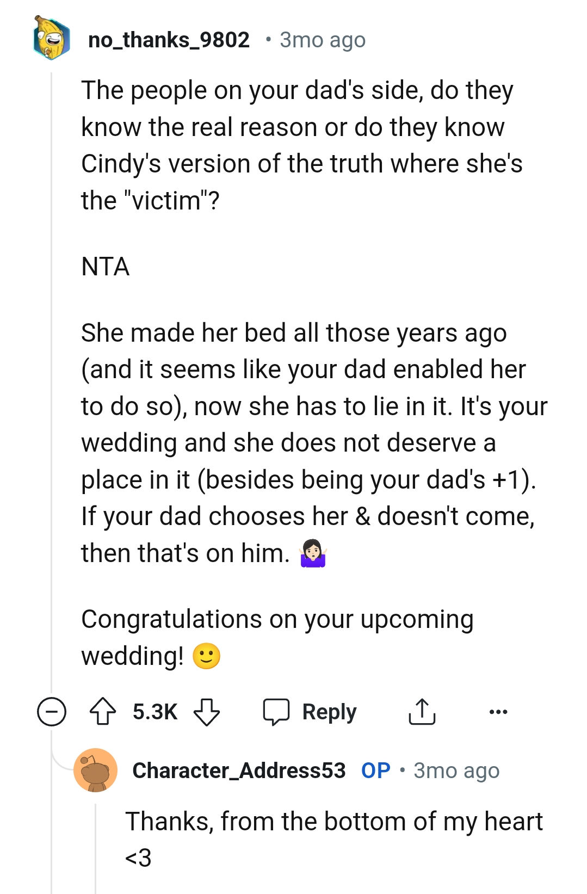Click the 5.3K vote count
Viewport: 587px width, 894px height.
pos(155,711)
